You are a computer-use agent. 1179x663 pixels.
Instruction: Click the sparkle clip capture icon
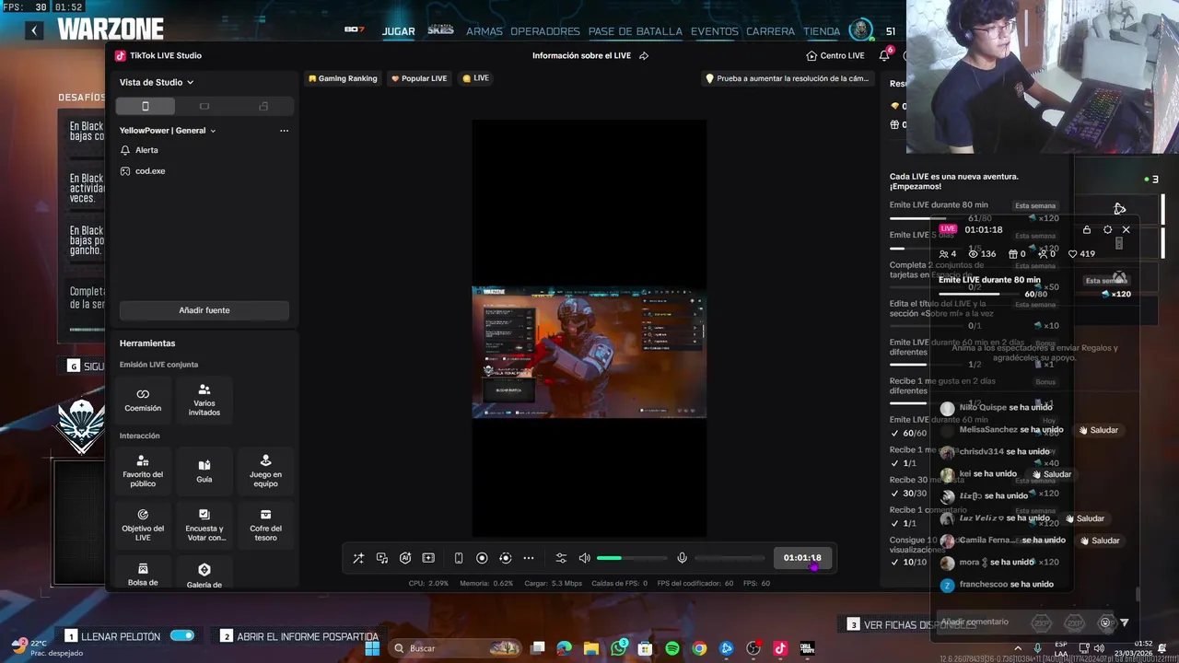[x=428, y=558]
